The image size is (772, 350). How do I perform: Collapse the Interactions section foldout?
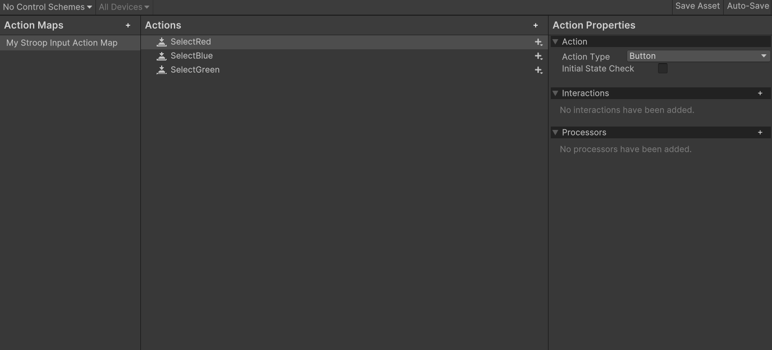pyautogui.click(x=555, y=93)
